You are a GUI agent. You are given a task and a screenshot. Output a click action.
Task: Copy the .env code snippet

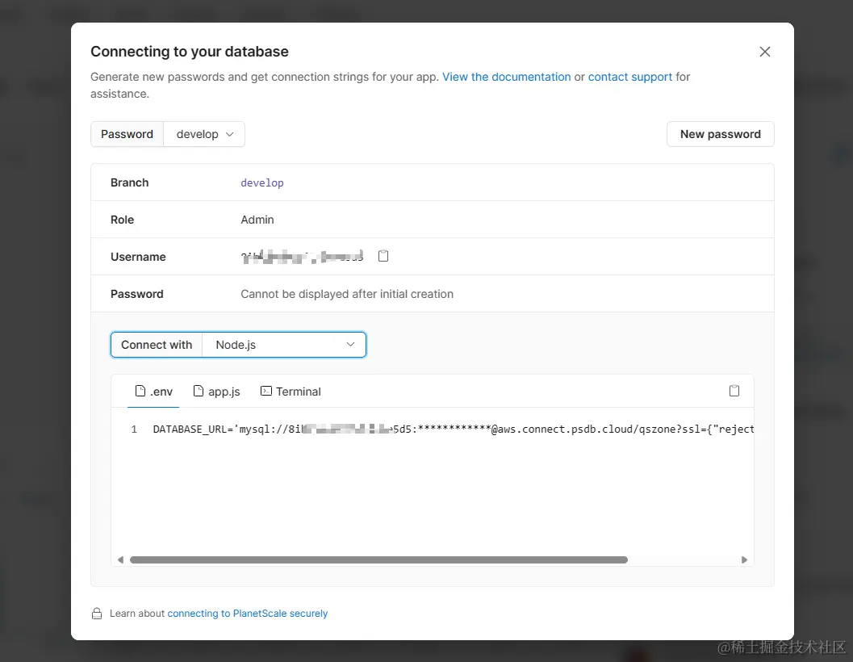(734, 391)
